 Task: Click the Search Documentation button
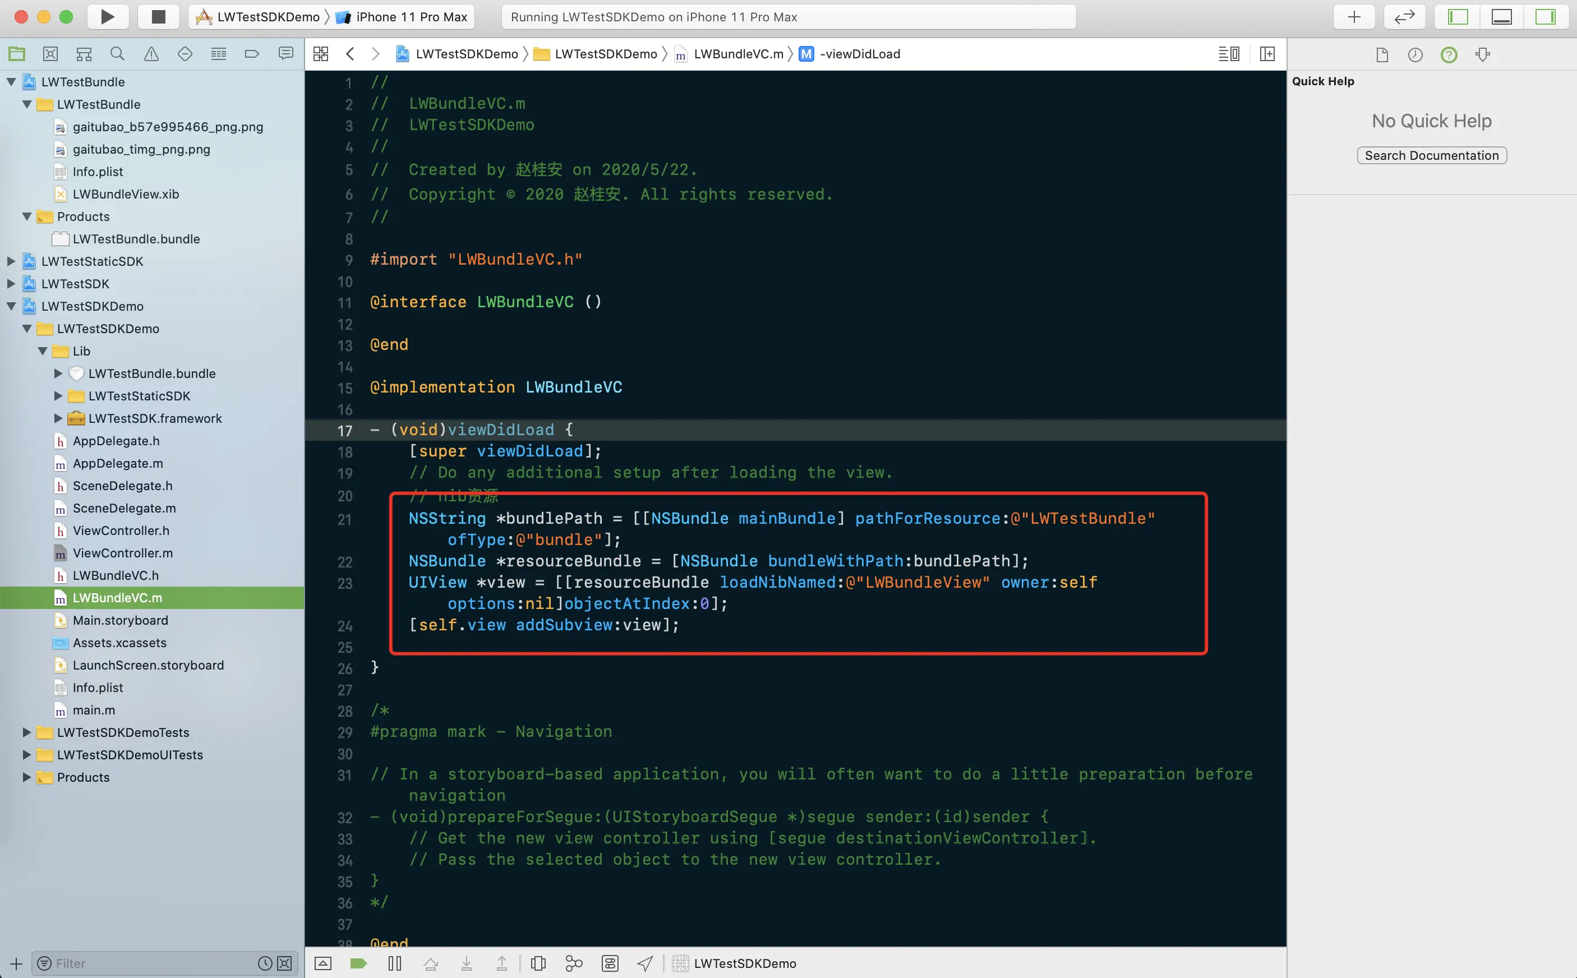pos(1431,155)
